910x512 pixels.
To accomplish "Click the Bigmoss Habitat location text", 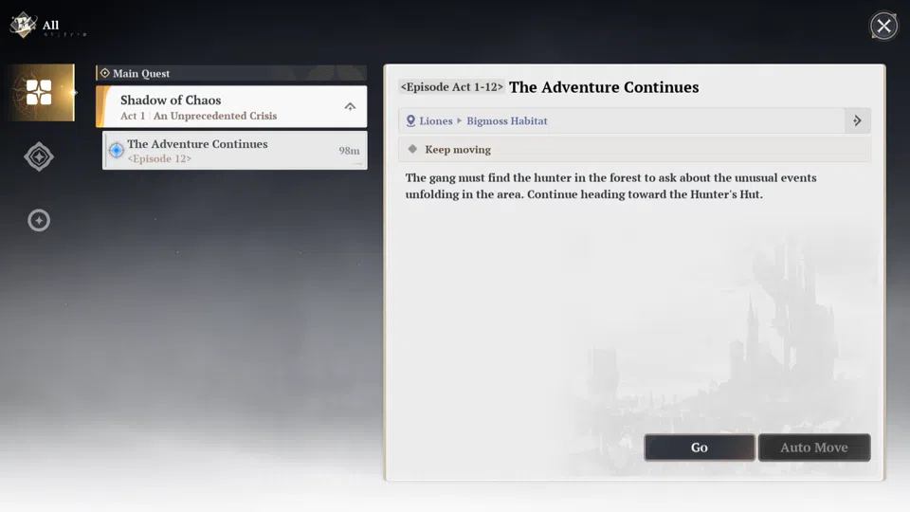I will pos(506,120).
